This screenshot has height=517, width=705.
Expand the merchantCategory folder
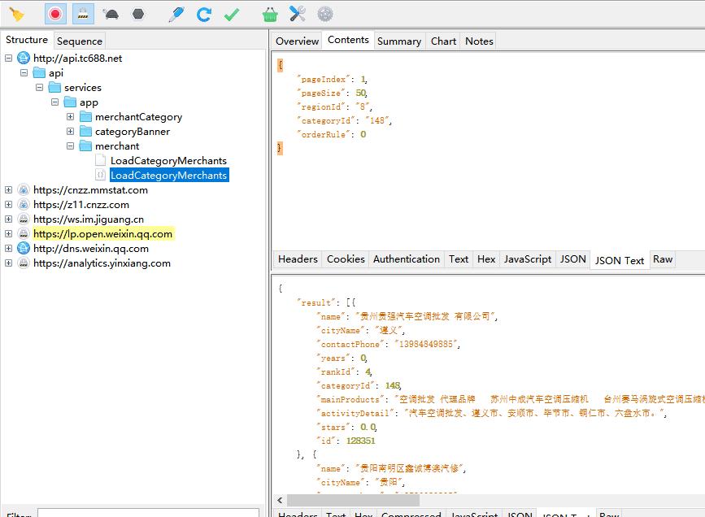point(70,117)
